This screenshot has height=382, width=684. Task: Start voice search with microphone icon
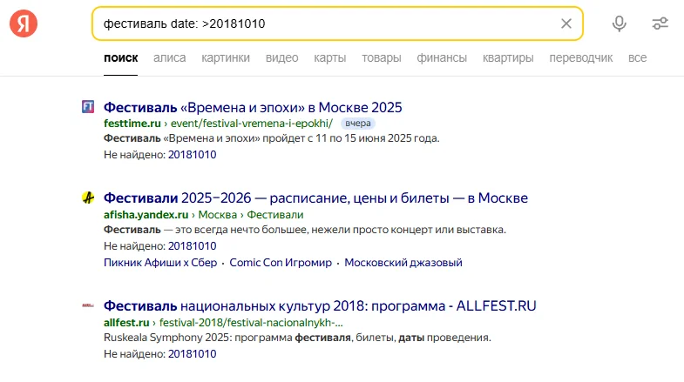(620, 23)
